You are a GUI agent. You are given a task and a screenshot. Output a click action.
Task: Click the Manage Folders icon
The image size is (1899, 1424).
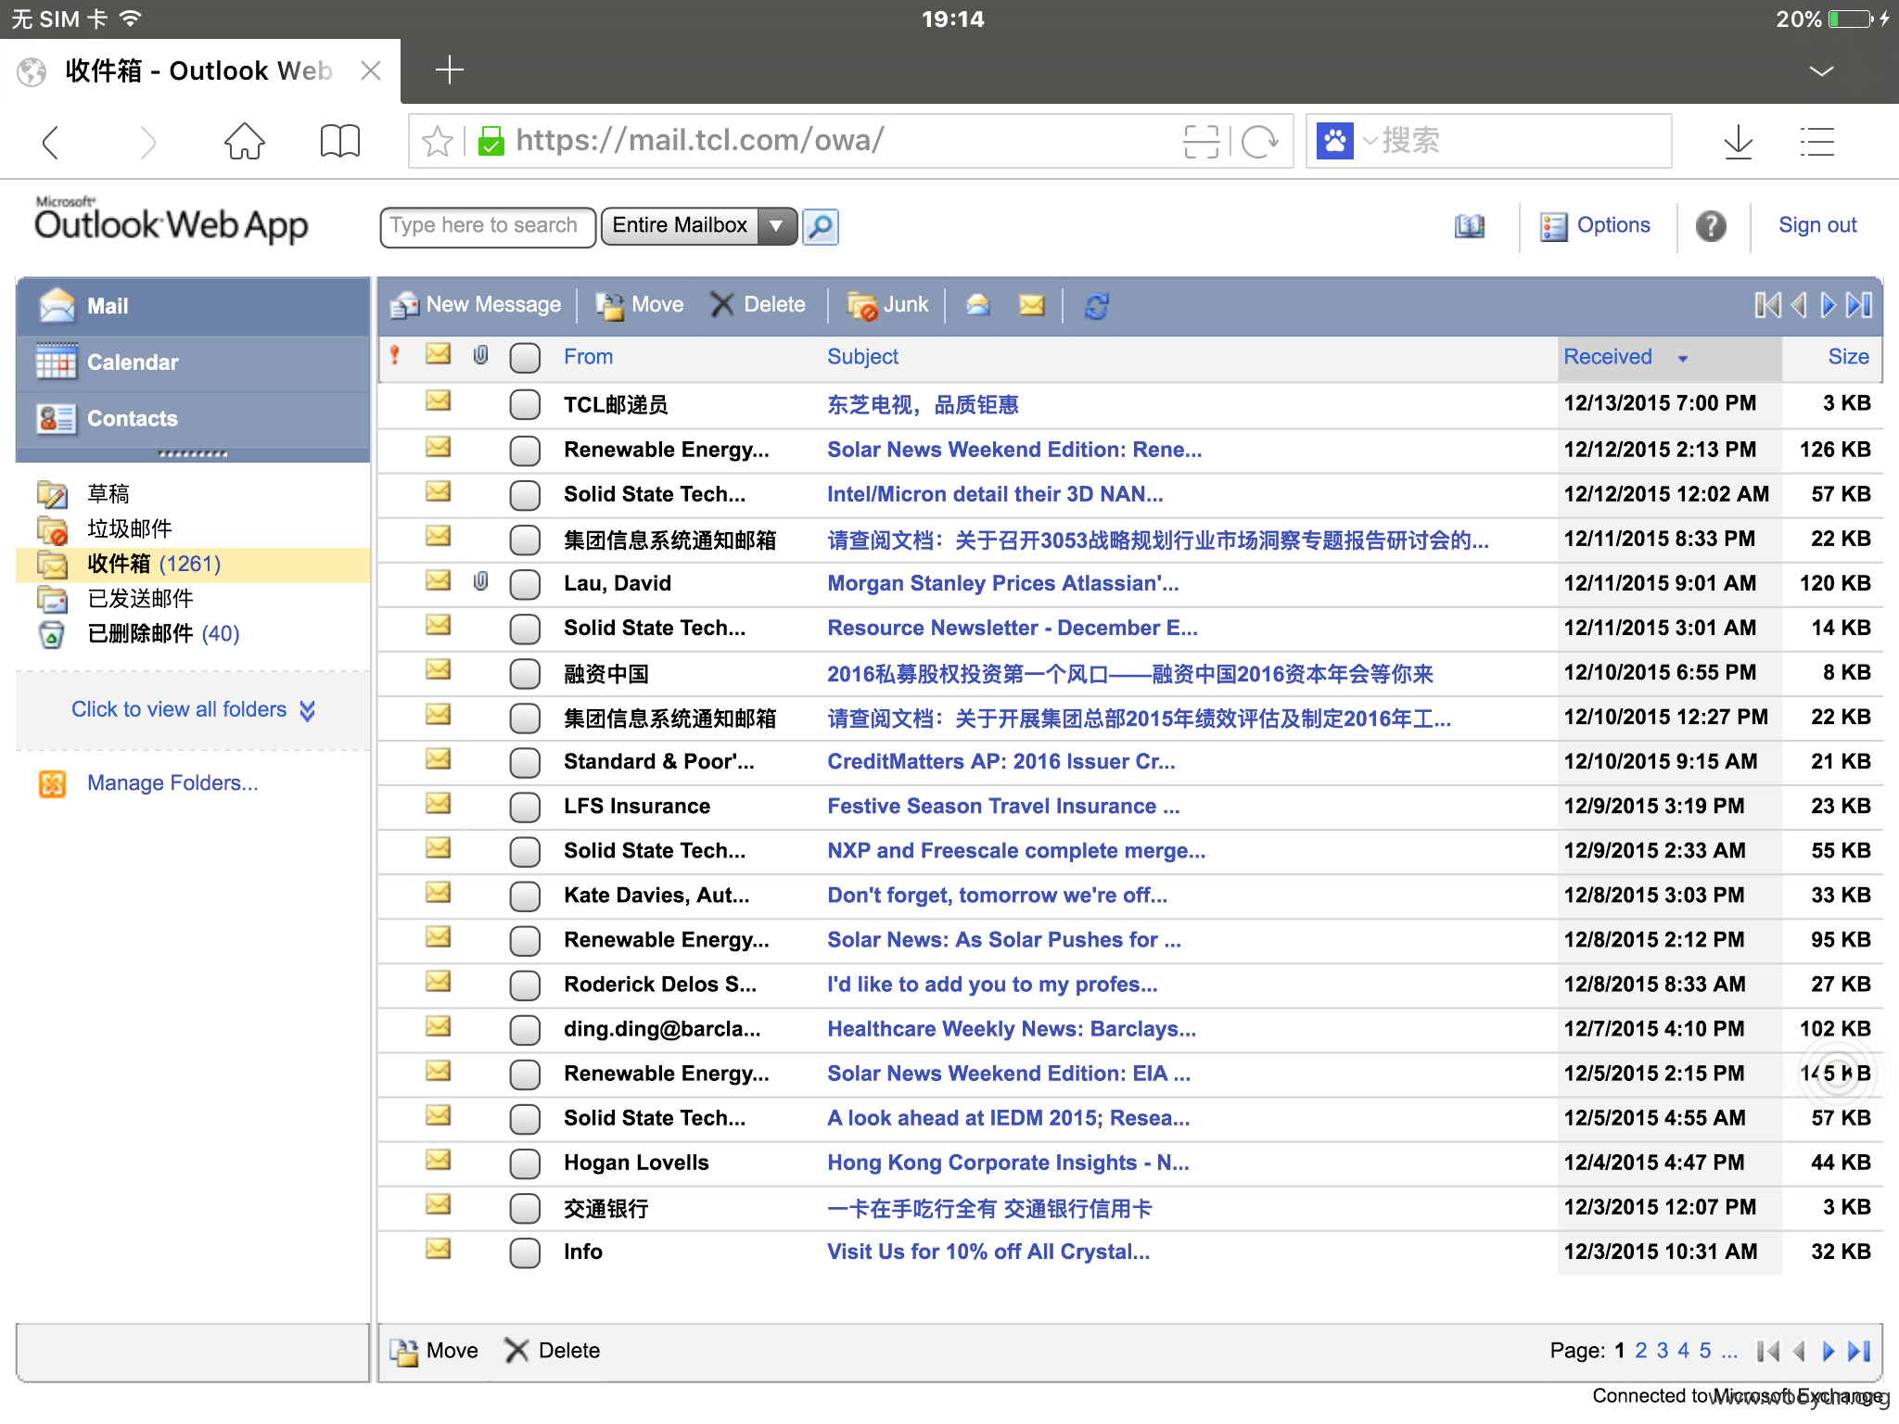pos(53,783)
